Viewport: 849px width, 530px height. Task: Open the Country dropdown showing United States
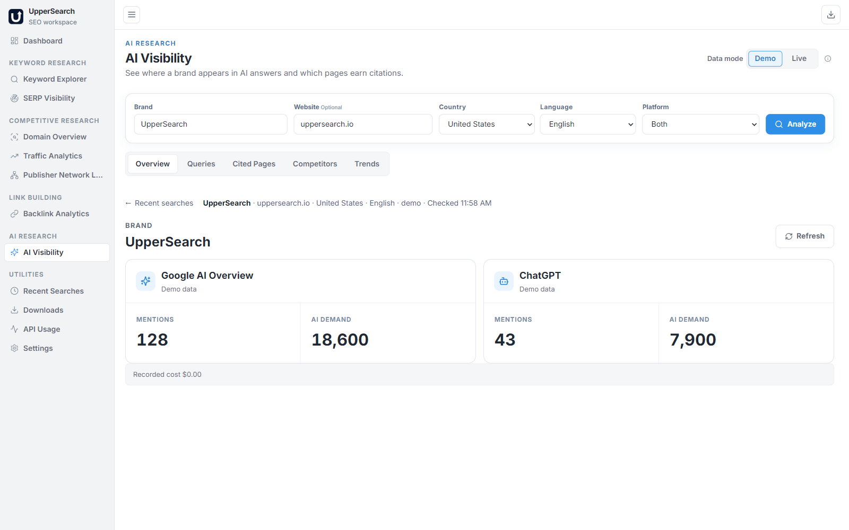(487, 124)
